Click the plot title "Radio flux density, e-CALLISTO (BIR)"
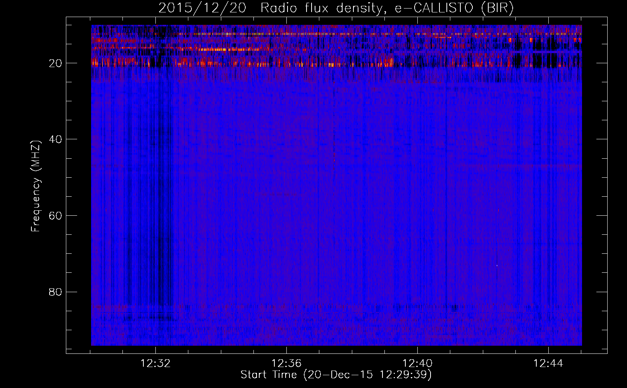Viewport: 627px width, 388px height. pyautogui.click(x=387, y=8)
